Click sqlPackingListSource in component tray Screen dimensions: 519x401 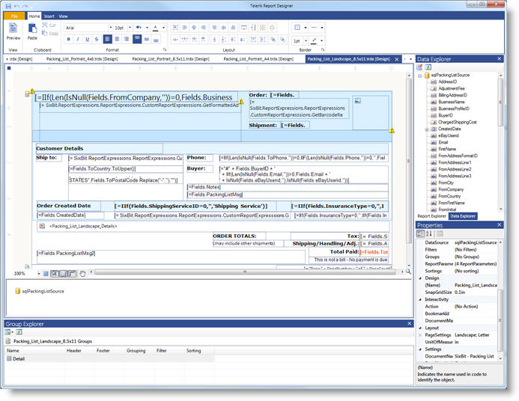point(40,291)
